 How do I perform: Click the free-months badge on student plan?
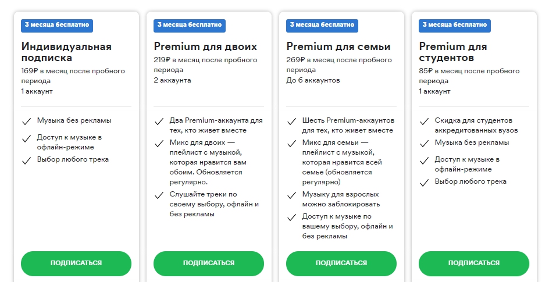click(455, 26)
